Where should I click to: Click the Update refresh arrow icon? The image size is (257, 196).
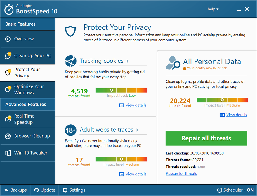[36, 190]
